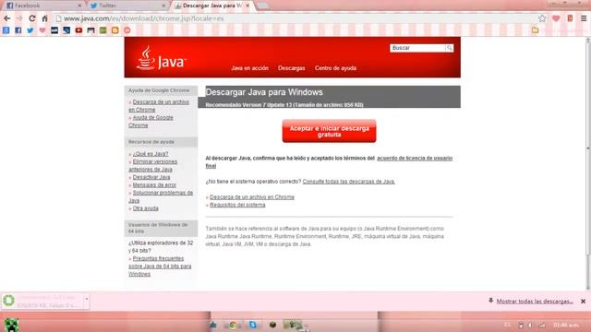
Task: Click the volume tray icon
Action: (531, 325)
